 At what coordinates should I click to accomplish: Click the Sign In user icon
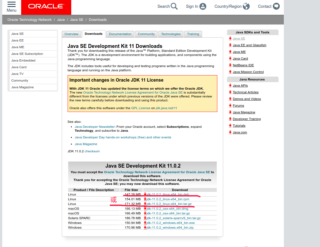pos(203,6)
